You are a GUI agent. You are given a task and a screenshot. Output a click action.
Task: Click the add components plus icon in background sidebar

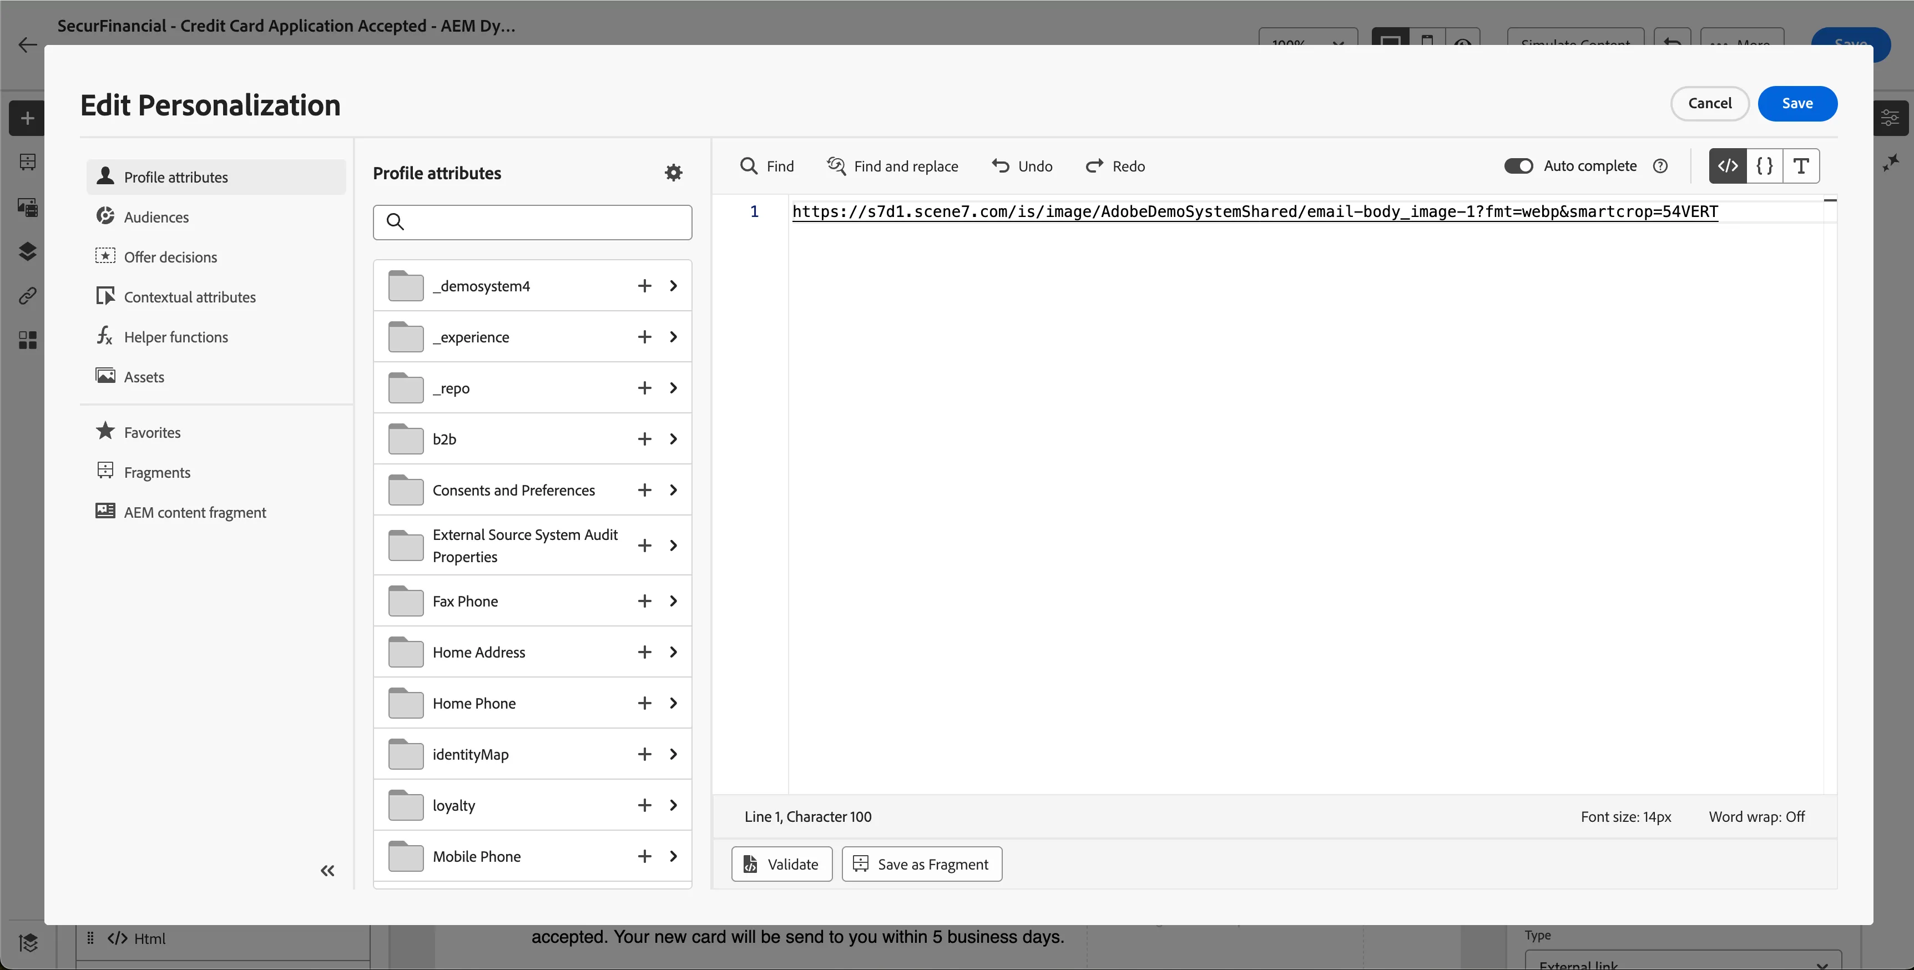tap(28, 118)
